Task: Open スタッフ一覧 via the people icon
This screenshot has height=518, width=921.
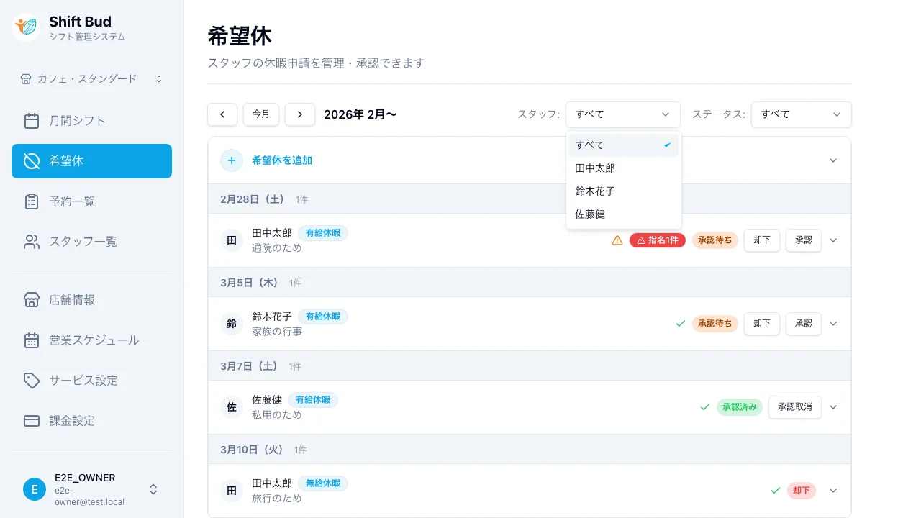Action: 32,241
